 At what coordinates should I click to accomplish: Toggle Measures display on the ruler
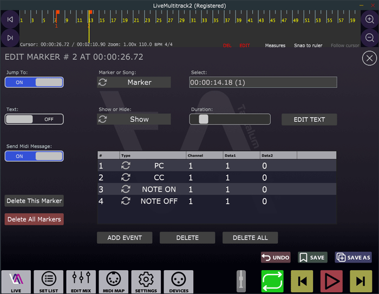[x=275, y=45]
